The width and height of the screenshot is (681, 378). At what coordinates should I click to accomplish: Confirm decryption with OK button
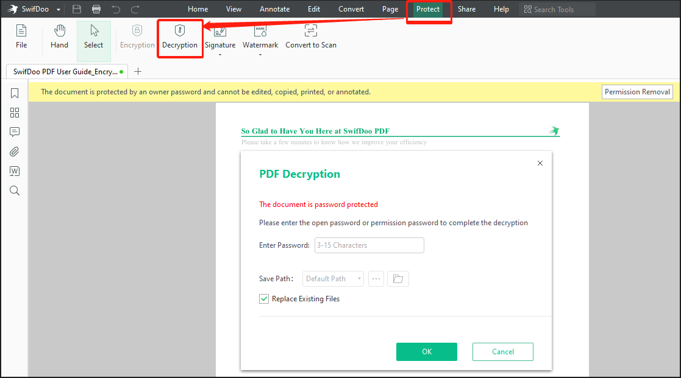pyautogui.click(x=426, y=352)
